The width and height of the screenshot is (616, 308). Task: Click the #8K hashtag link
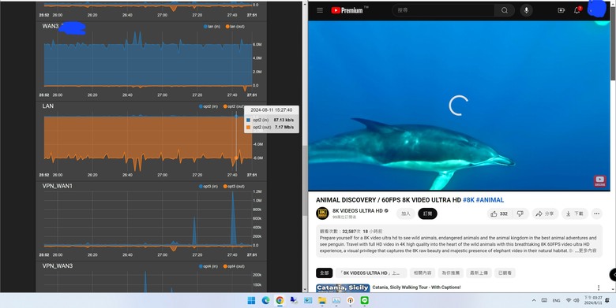click(x=468, y=200)
